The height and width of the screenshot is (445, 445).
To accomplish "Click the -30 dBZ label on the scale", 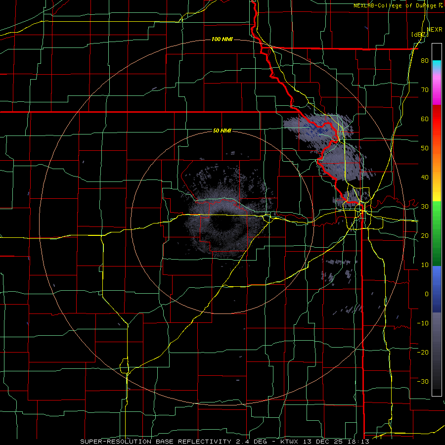I will (x=423, y=381).
